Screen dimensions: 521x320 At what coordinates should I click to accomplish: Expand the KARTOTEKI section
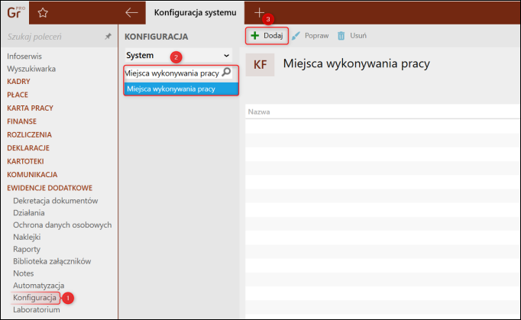25,161
